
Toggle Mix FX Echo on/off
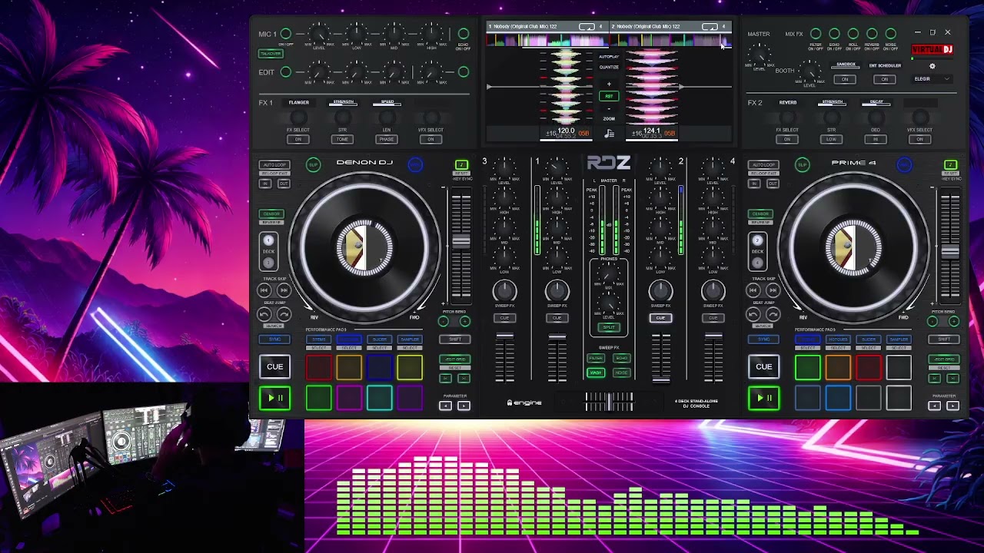click(834, 34)
